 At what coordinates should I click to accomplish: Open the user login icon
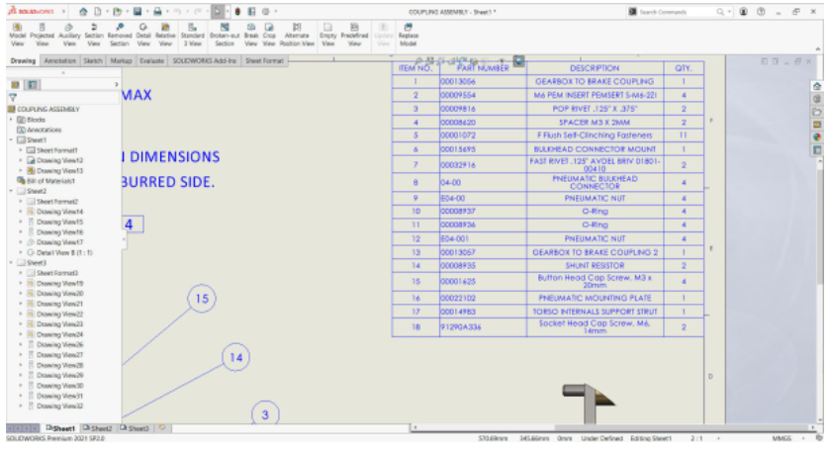pos(743,11)
